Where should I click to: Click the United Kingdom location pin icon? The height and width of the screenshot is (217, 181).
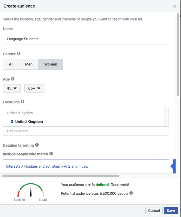click(12, 122)
